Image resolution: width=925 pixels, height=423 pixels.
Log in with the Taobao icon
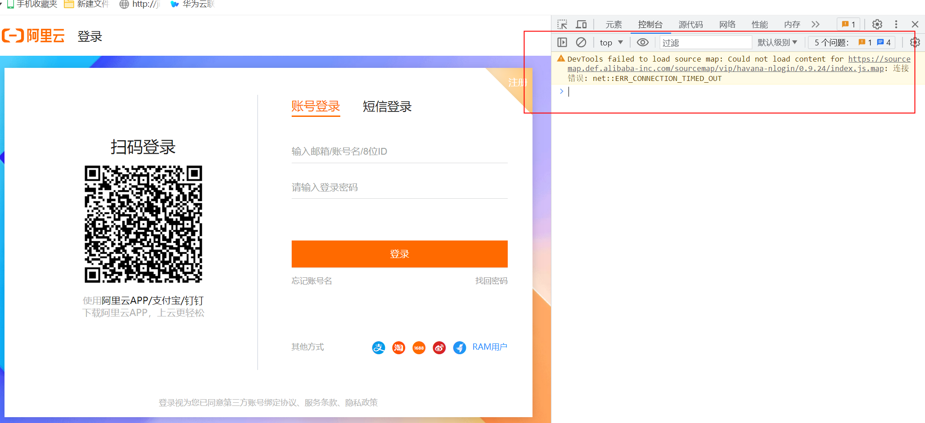(399, 347)
